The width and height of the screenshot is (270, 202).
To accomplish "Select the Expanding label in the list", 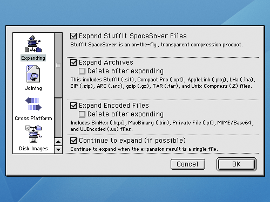I will pyautogui.click(x=33, y=58).
